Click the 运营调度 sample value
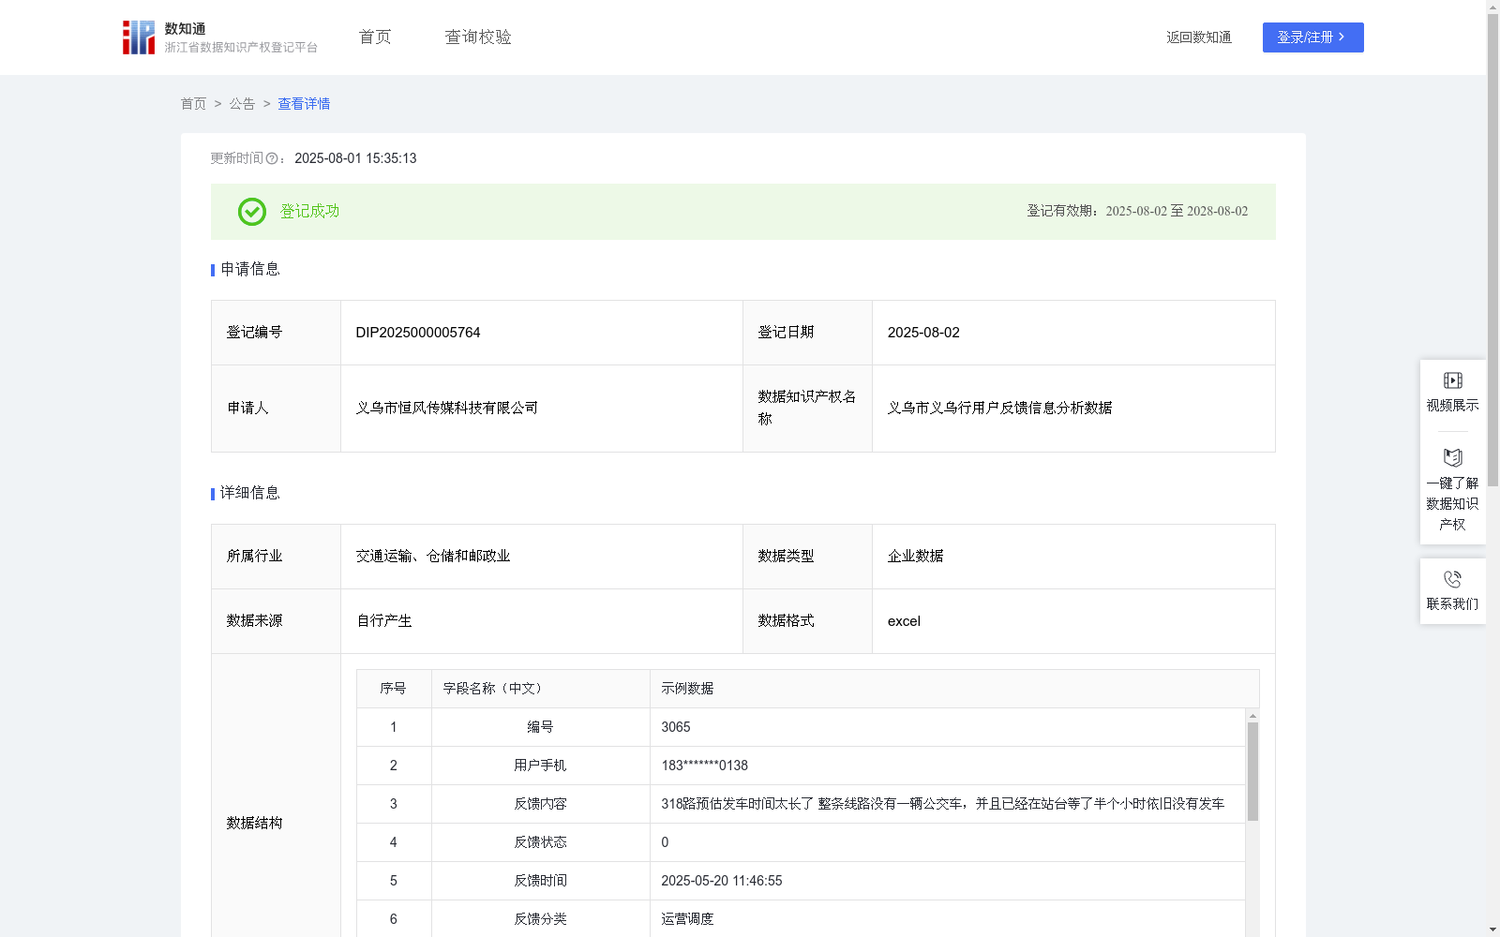Screen dimensions: 1500x937 click(x=687, y=919)
